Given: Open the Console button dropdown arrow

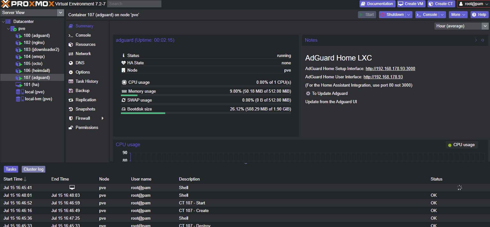Looking at the screenshot, I should [442, 15].
